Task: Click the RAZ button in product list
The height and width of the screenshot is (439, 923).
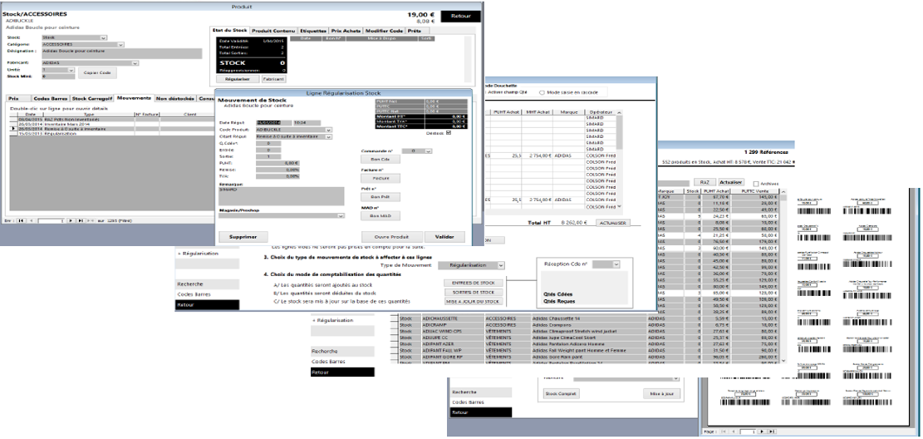Action: click(x=704, y=183)
